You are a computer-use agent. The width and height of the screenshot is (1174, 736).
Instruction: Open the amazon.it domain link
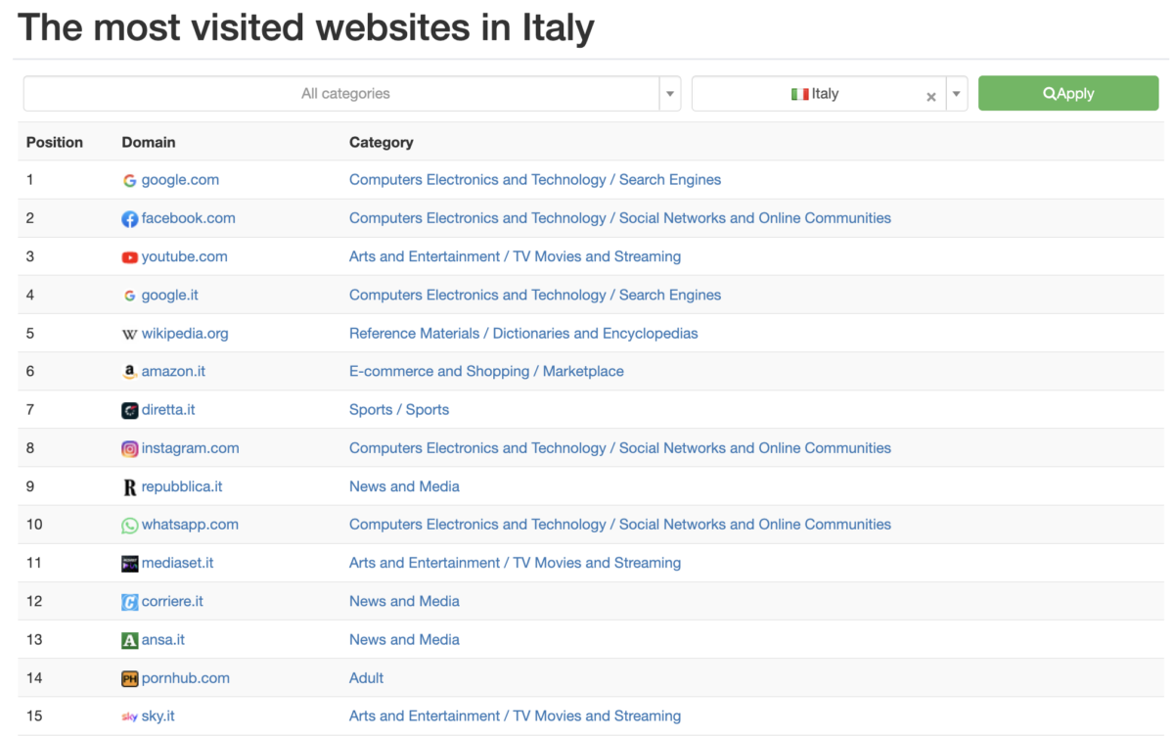coord(173,372)
